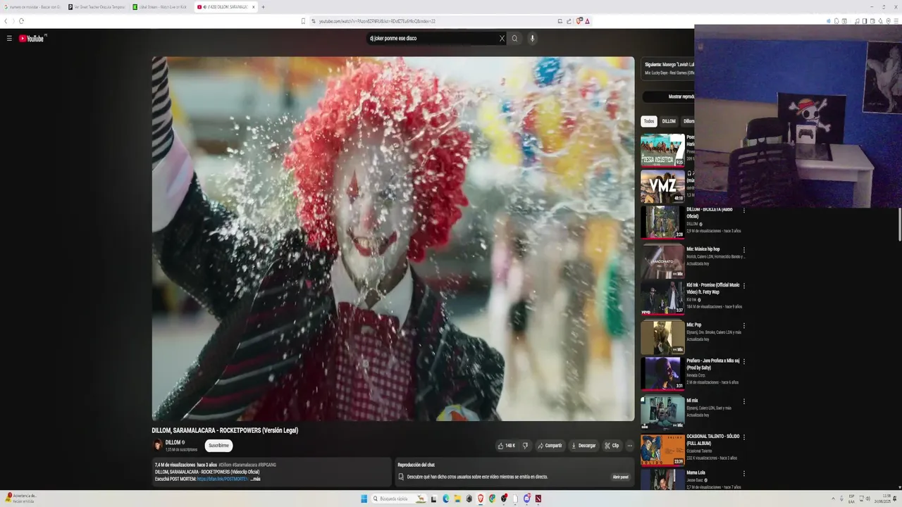This screenshot has height=507, width=902.
Task: Go forward with the browser forward arrow
Action: [x=13, y=21]
